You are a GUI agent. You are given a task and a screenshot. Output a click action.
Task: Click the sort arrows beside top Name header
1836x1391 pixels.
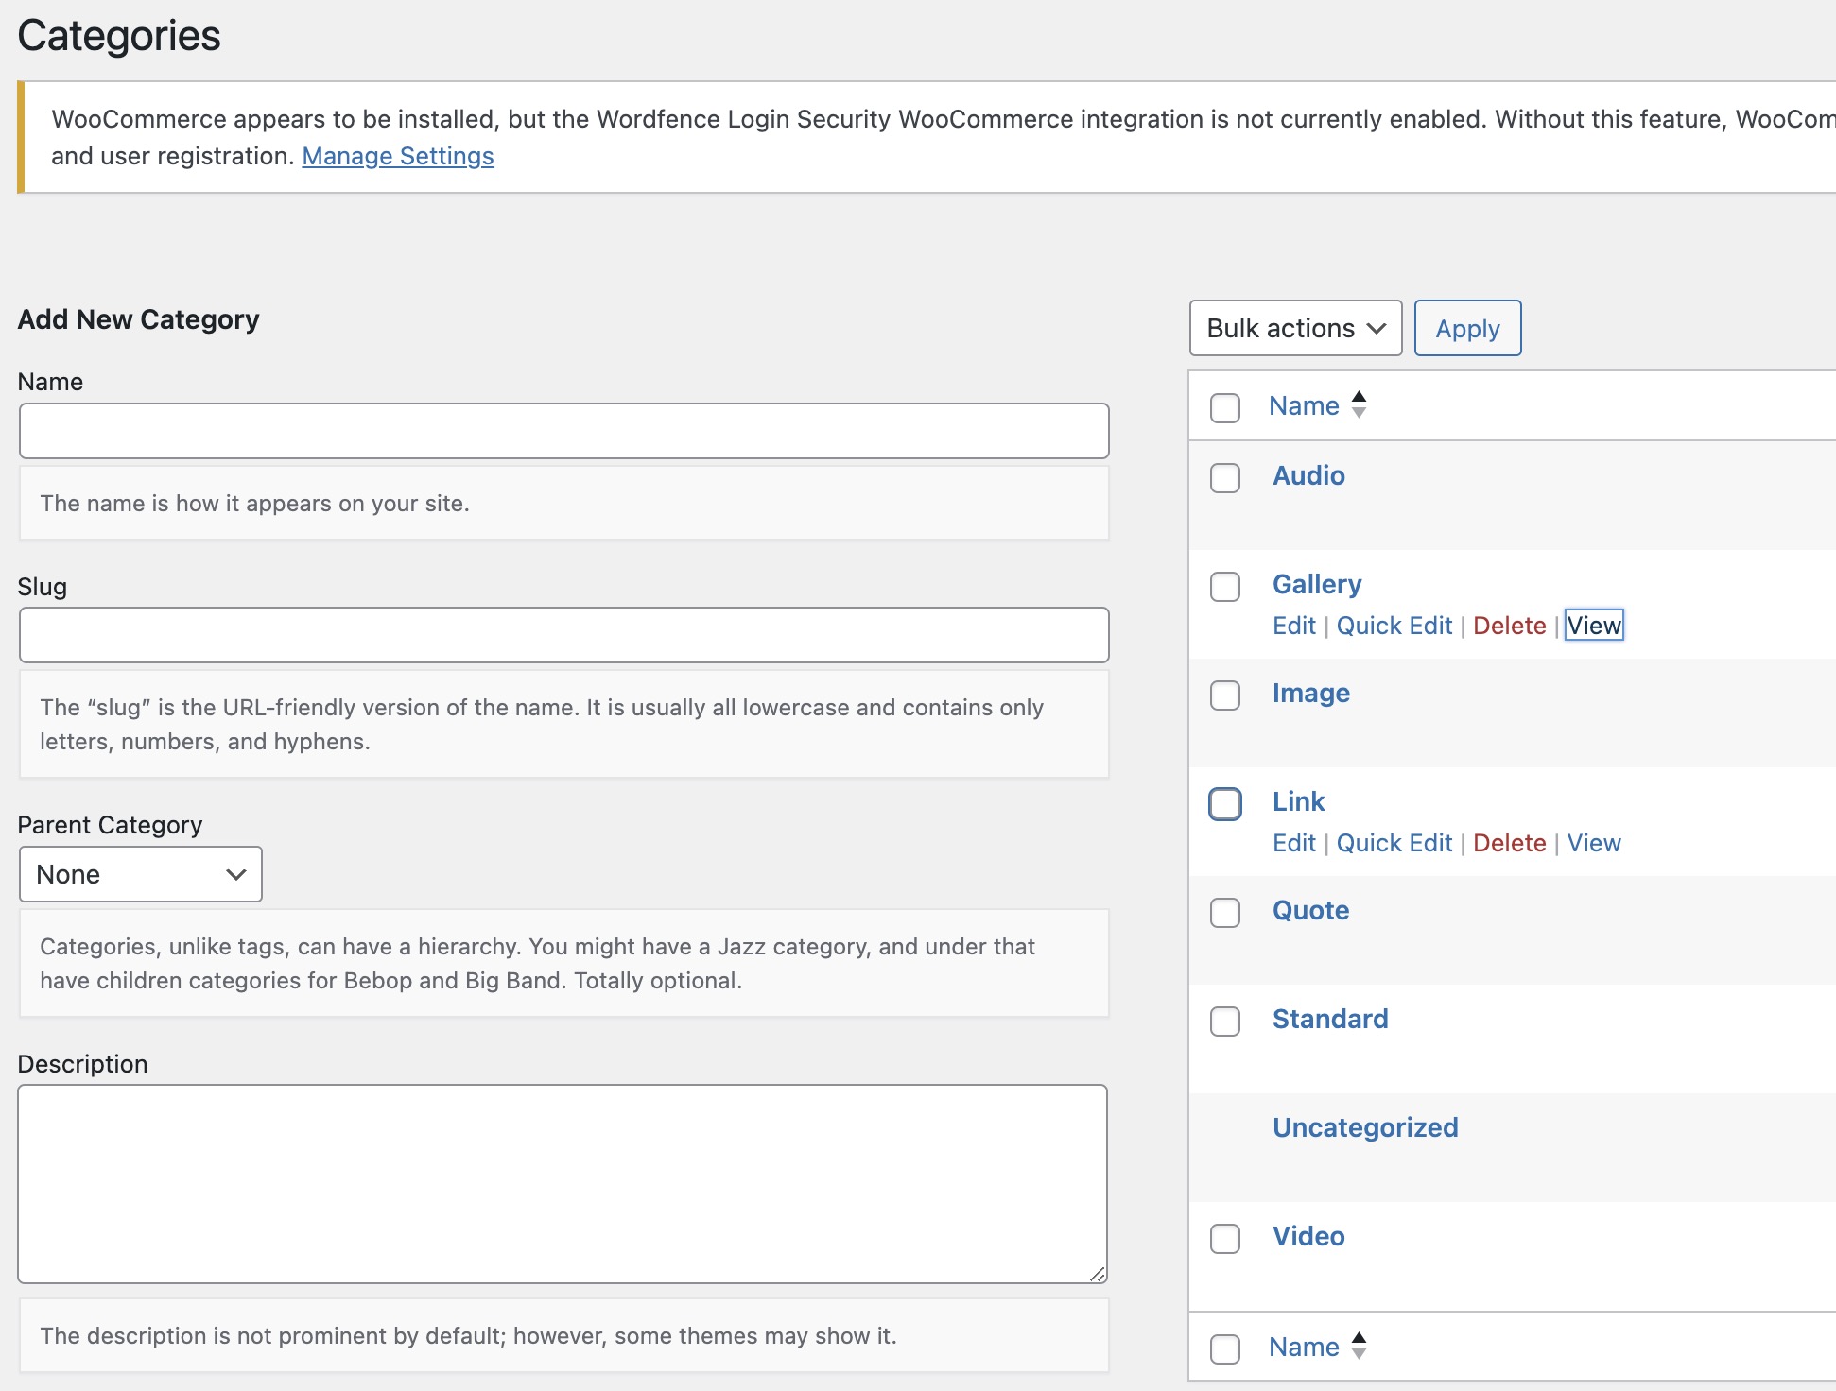(1359, 405)
